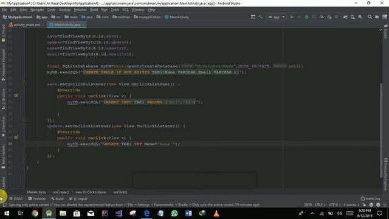Change CRLF line separator in status bar
389x219 pixels.
[x=320, y=205]
